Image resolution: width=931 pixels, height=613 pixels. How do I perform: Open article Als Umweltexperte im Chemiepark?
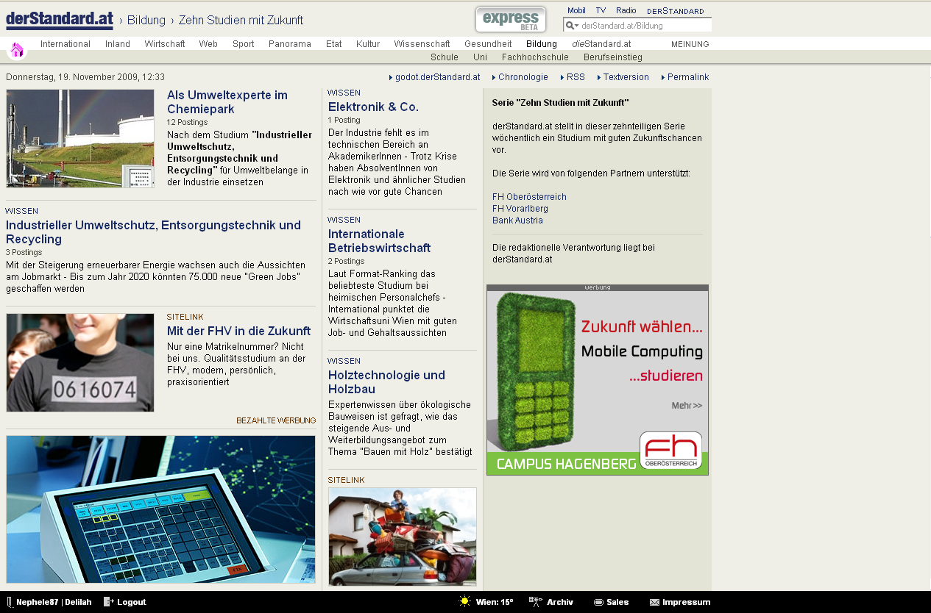(227, 102)
